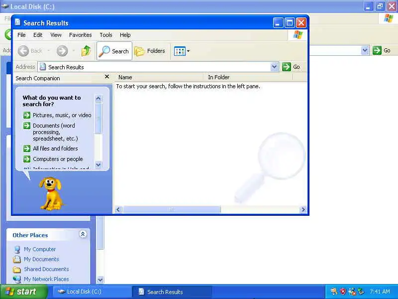Click the Search Results title bar page icon
Image resolution: width=398 pixels, height=299 pixels.
pyautogui.click(x=17, y=22)
